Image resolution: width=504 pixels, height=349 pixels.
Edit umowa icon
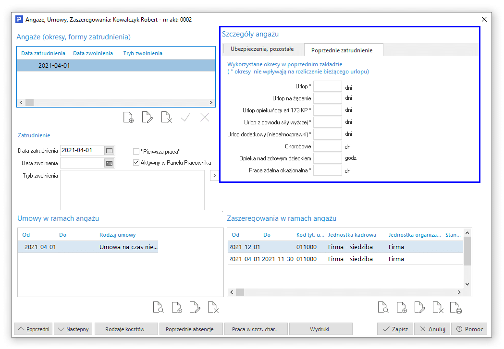[195, 307]
